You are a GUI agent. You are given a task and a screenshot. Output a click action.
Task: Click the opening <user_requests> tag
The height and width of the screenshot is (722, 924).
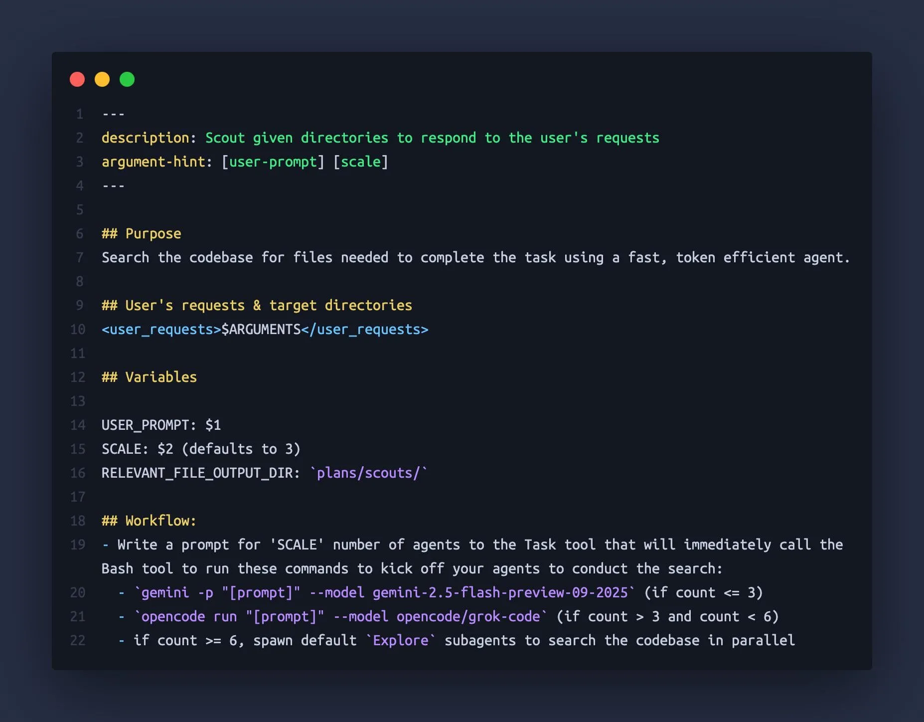161,330
